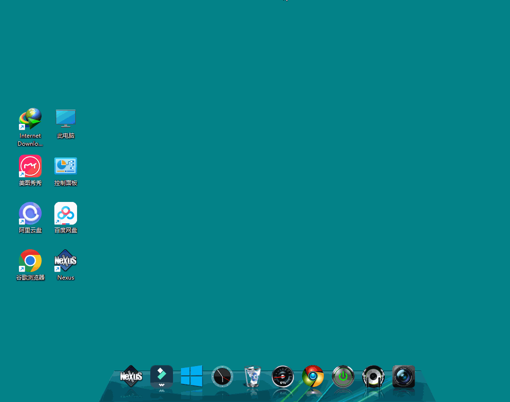
Task: Click the 'Internet Downlo...' label text
Action: 30,140
